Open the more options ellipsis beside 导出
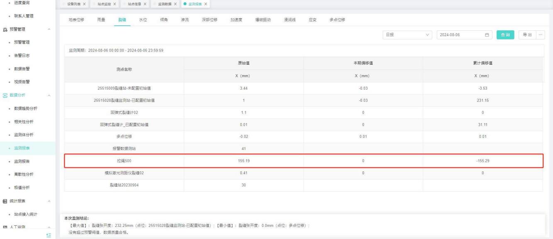Image resolution: width=553 pixels, height=239 pixels. pos(540,35)
